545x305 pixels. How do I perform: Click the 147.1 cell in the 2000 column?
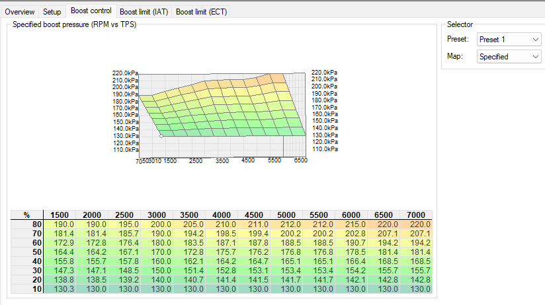(91, 271)
